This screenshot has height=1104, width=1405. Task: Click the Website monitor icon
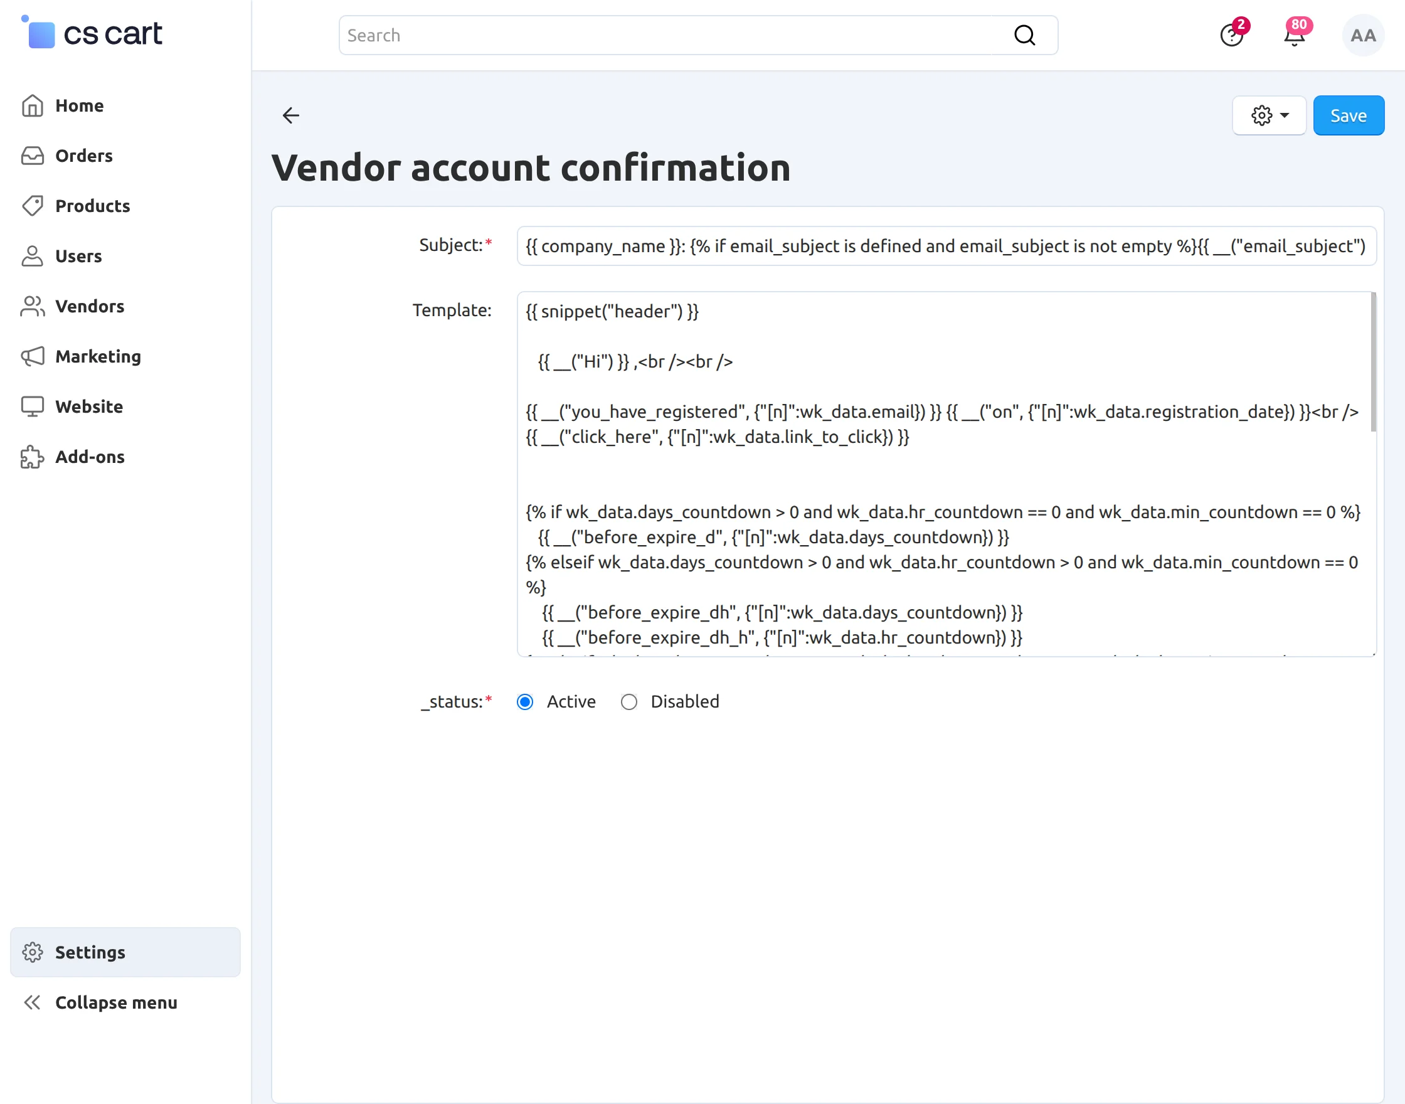[x=33, y=406]
